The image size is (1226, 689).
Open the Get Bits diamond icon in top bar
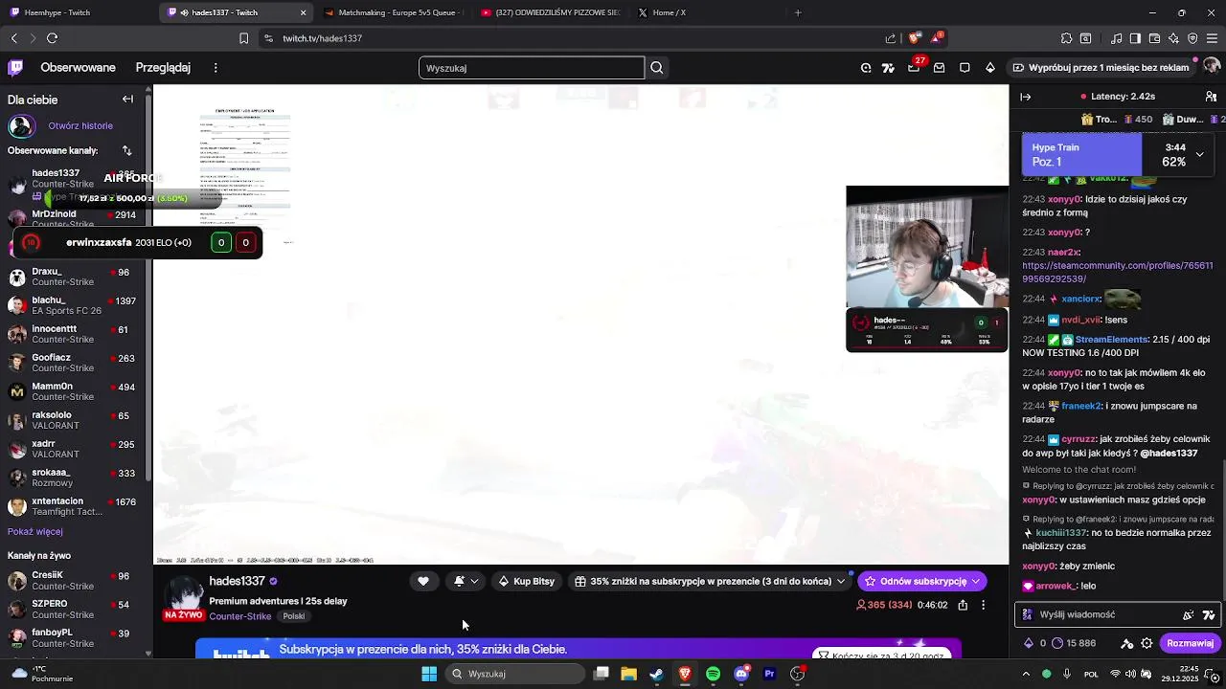pos(990,68)
